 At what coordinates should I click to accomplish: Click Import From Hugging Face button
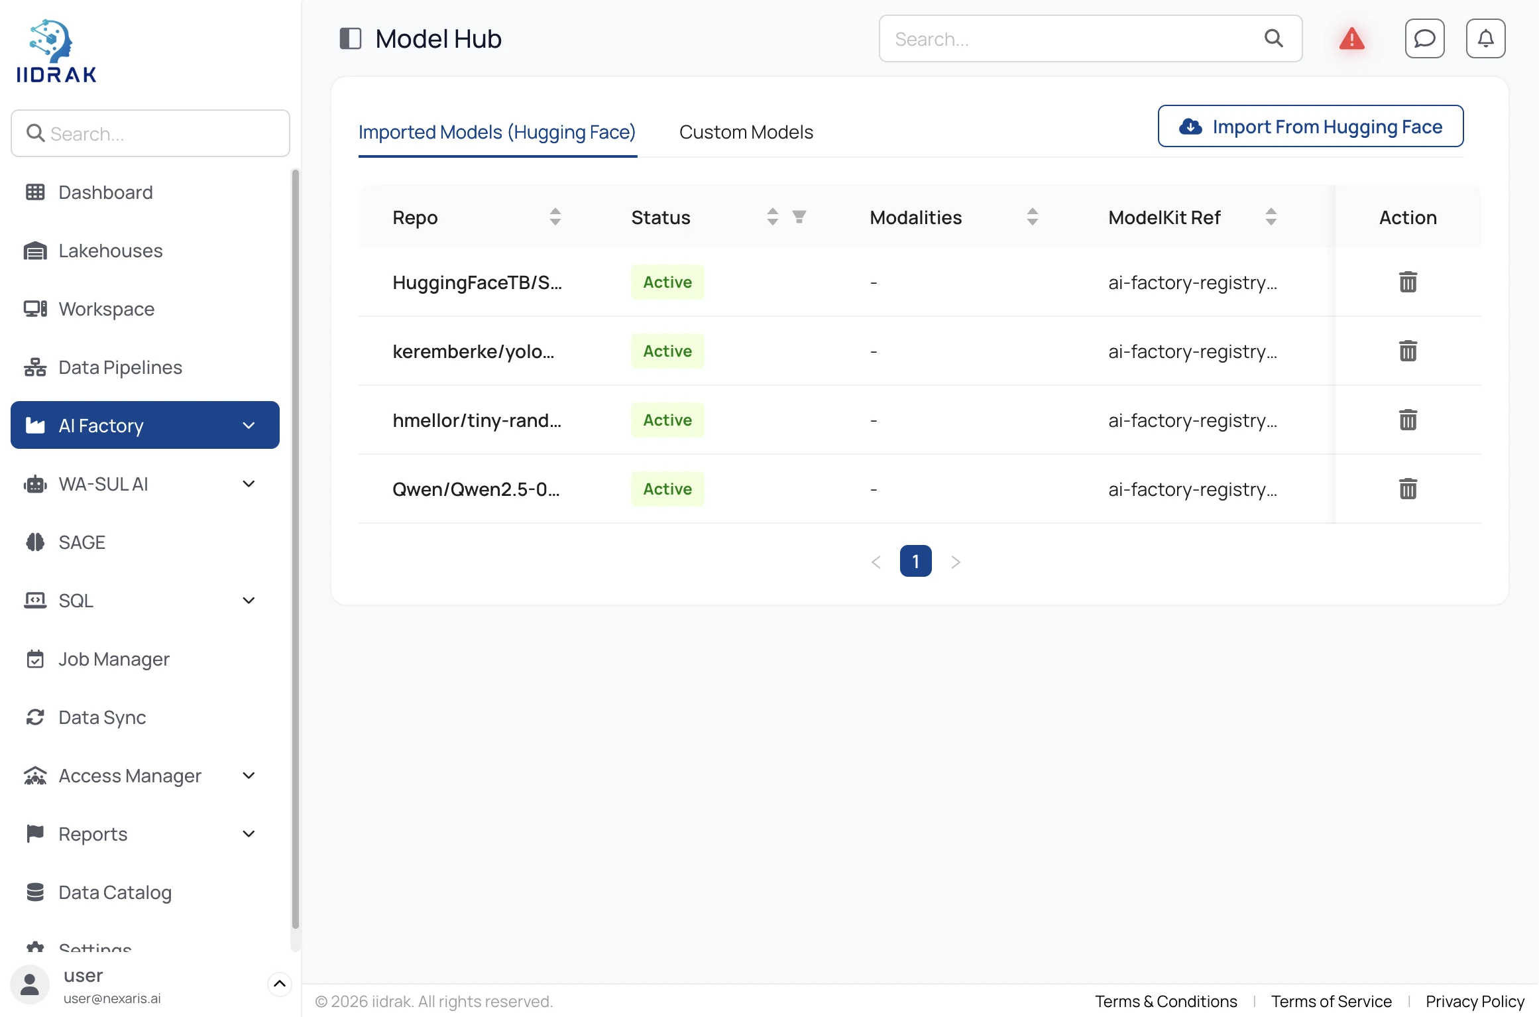[1310, 126]
